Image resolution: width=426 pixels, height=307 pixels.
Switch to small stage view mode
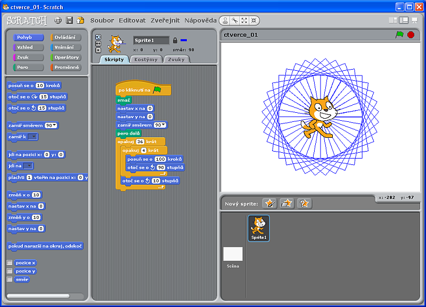[x=393, y=20]
